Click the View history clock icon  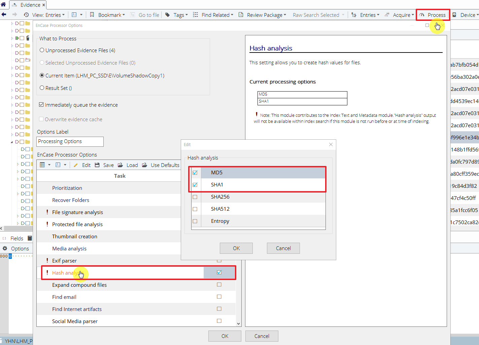point(26,15)
